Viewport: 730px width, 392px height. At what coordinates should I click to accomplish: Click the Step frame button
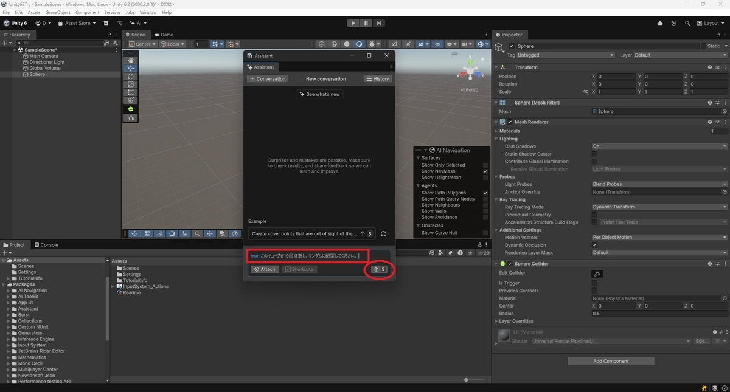(x=379, y=23)
